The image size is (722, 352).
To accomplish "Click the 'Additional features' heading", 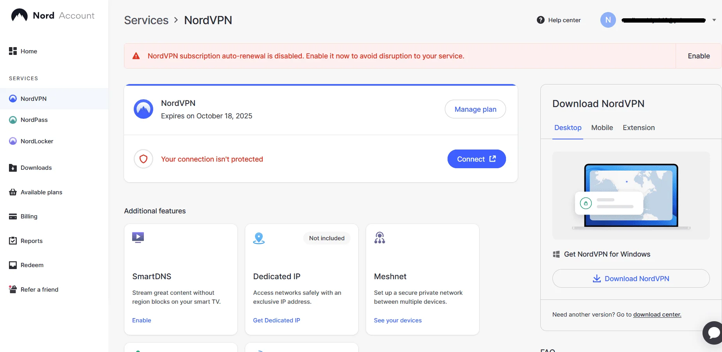I will (x=155, y=211).
